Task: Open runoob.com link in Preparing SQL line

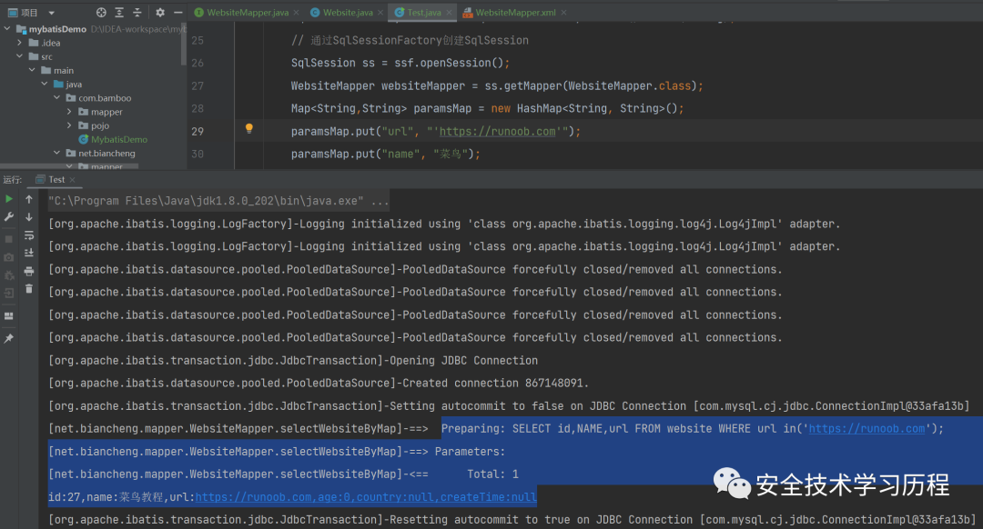Action: click(866, 429)
